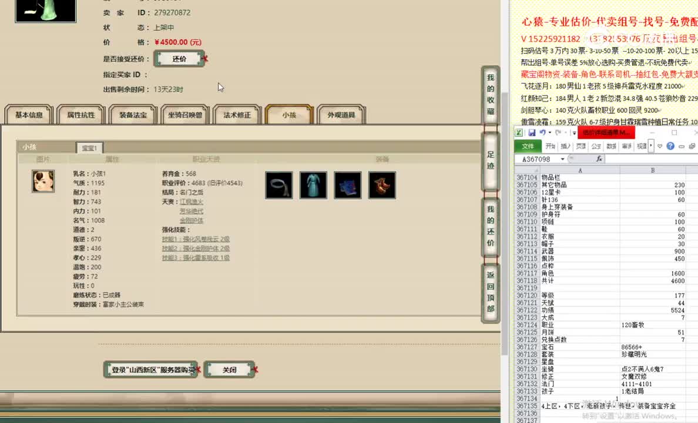Select the 宝宝1 sub-tab
The height and width of the screenshot is (423, 698).
89,147
